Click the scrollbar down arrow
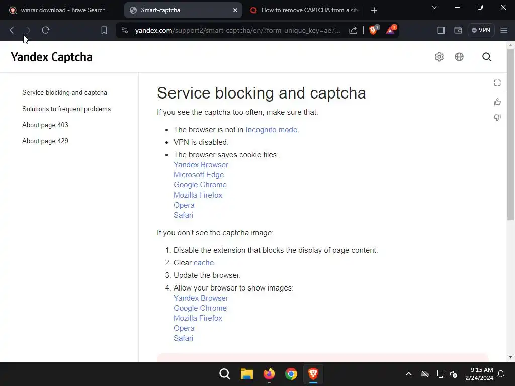 (510, 357)
